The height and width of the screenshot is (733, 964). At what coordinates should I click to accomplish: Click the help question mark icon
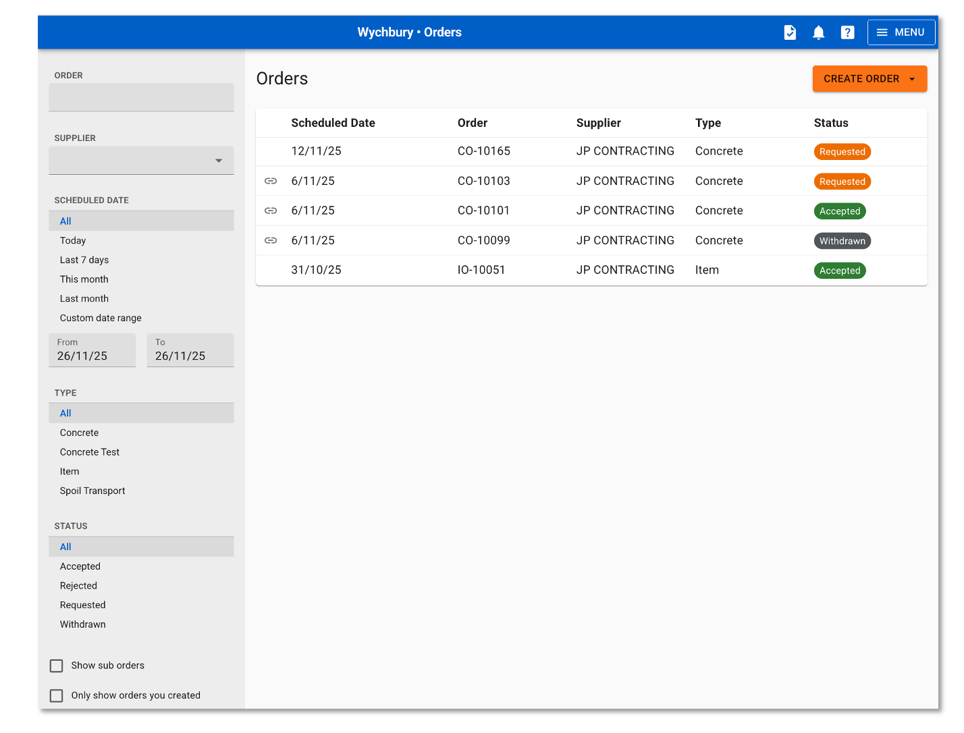(x=847, y=32)
